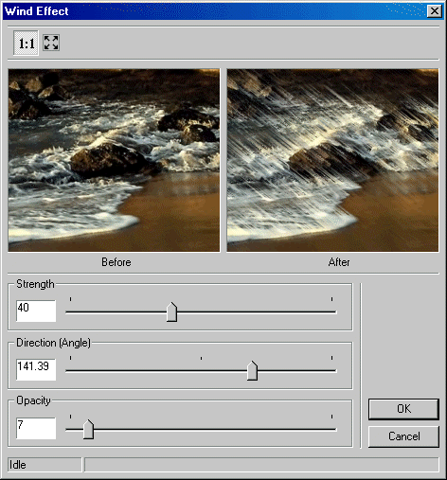Click the Opacity value field showing 7
This screenshot has width=447, height=480.
(36, 428)
